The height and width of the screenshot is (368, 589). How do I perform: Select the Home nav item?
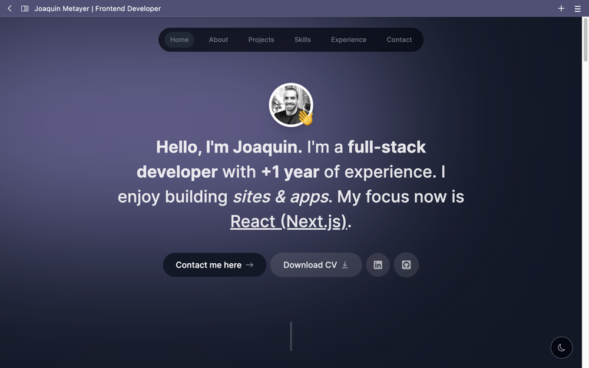(179, 40)
